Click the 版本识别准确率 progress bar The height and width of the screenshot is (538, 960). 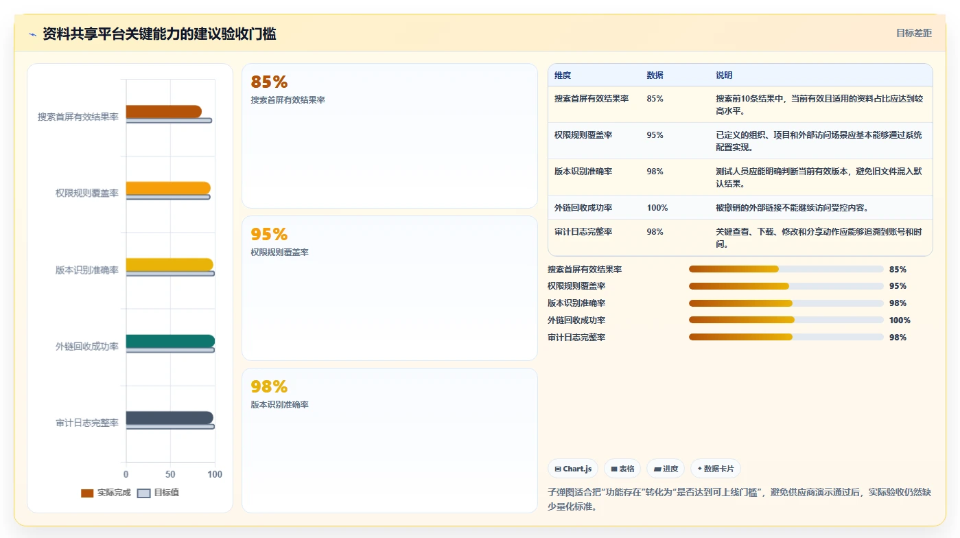(x=786, y=303)
